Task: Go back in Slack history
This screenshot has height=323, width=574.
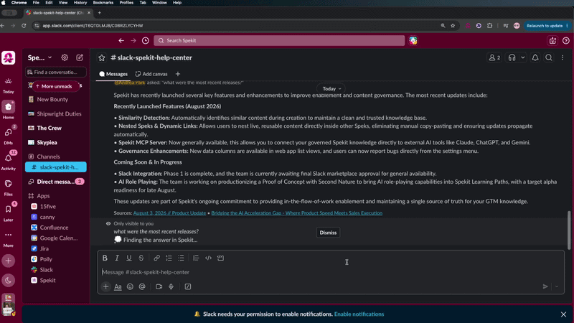Action: (x=121, y=41)
